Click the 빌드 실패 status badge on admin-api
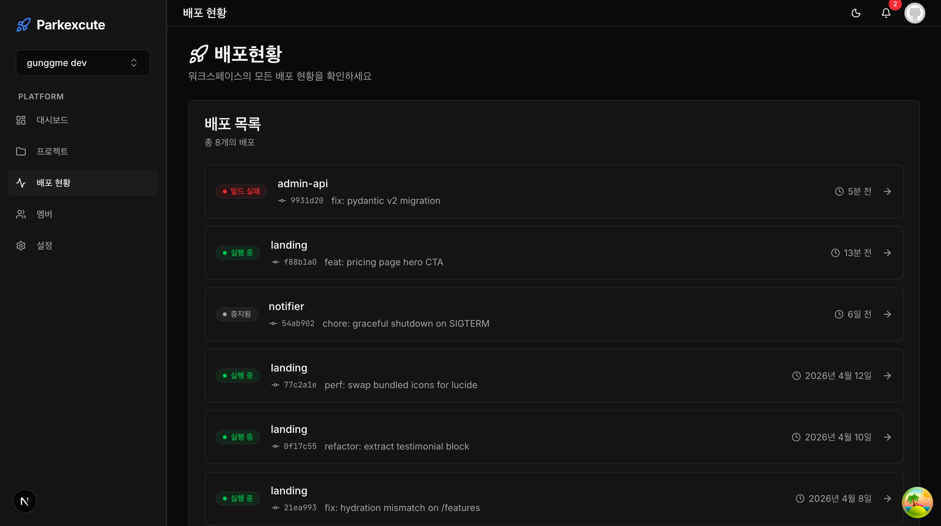The height and width of the screenshot is (526, 941). point(241,191)
